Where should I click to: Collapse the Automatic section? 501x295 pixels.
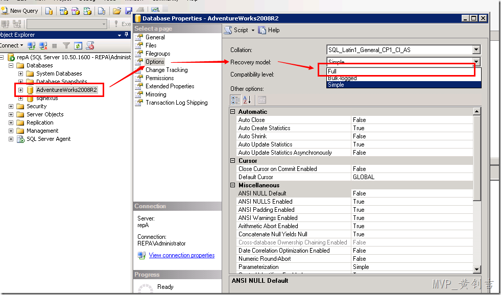click(x=232, y=112)
